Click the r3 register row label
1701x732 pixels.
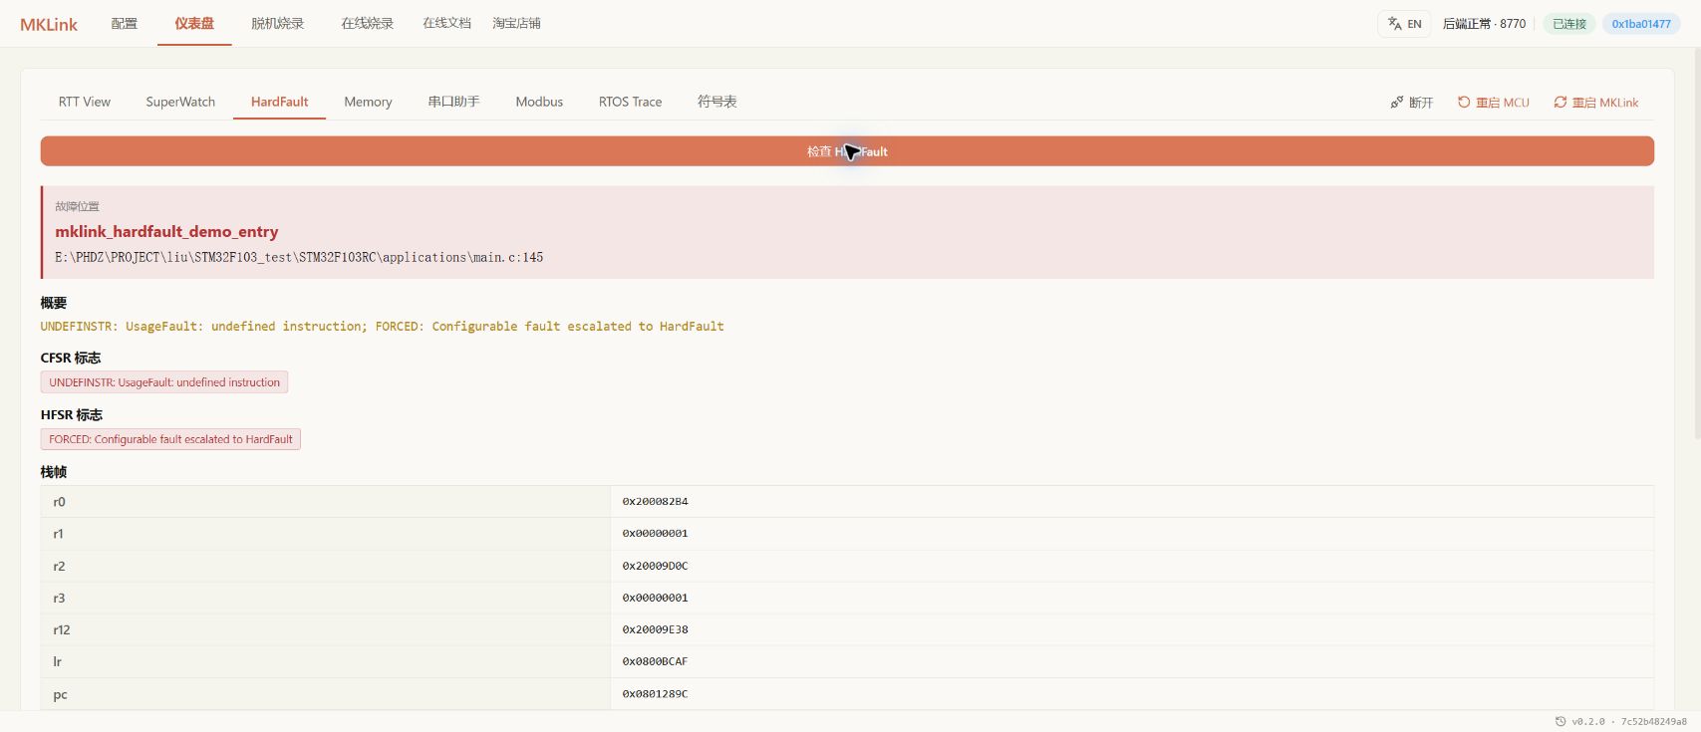(x=59, y=598)
